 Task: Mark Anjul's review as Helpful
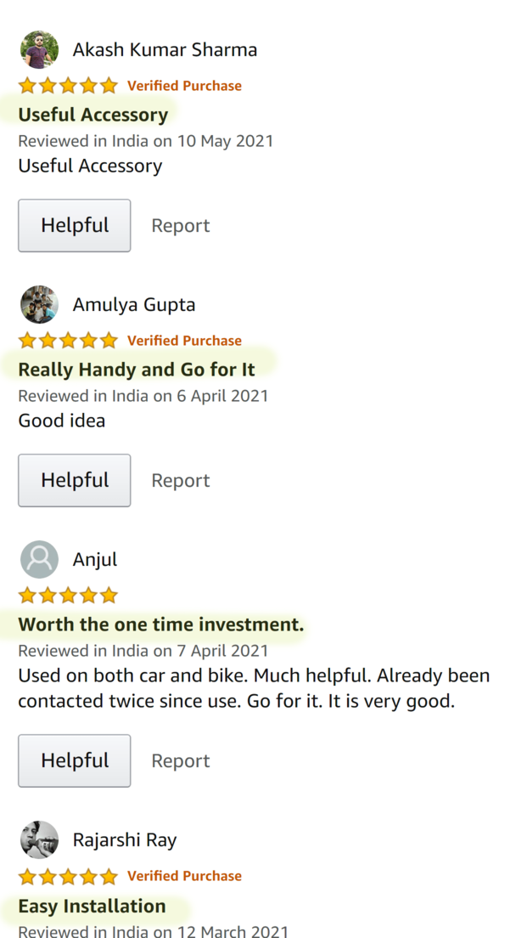click(75, 761)
